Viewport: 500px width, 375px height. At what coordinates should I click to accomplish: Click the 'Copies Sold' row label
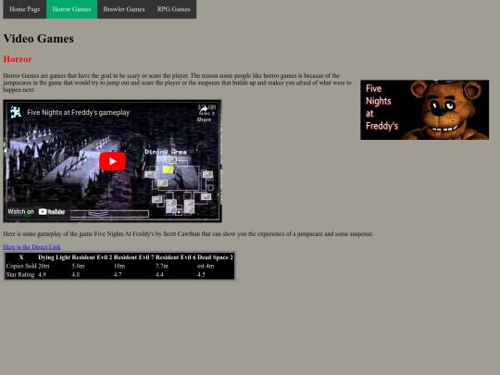click(x=21, y=266)
